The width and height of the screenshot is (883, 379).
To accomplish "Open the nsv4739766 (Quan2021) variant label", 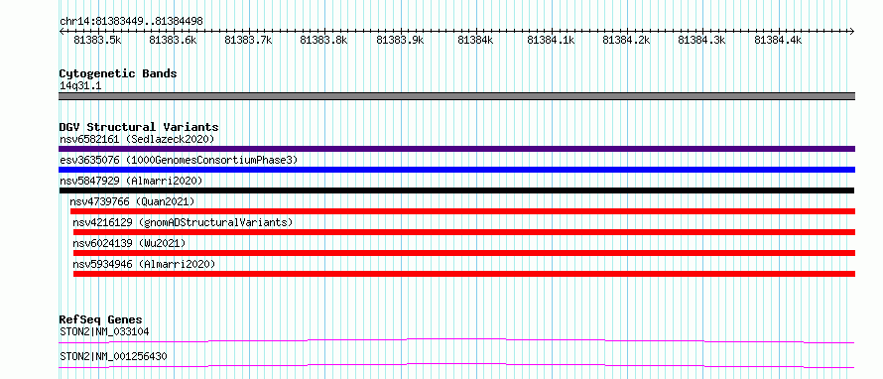I will [x=132, y=201].
